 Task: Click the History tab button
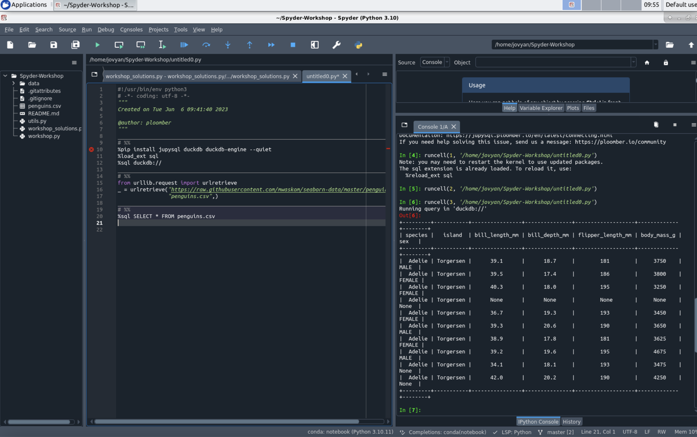click(x=571, y=422)
